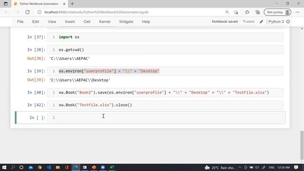Image resolution: width=304 pixels, height=171 pixels.
Task: Open the clock showing 12:54 AM
Action: (284, 167)
